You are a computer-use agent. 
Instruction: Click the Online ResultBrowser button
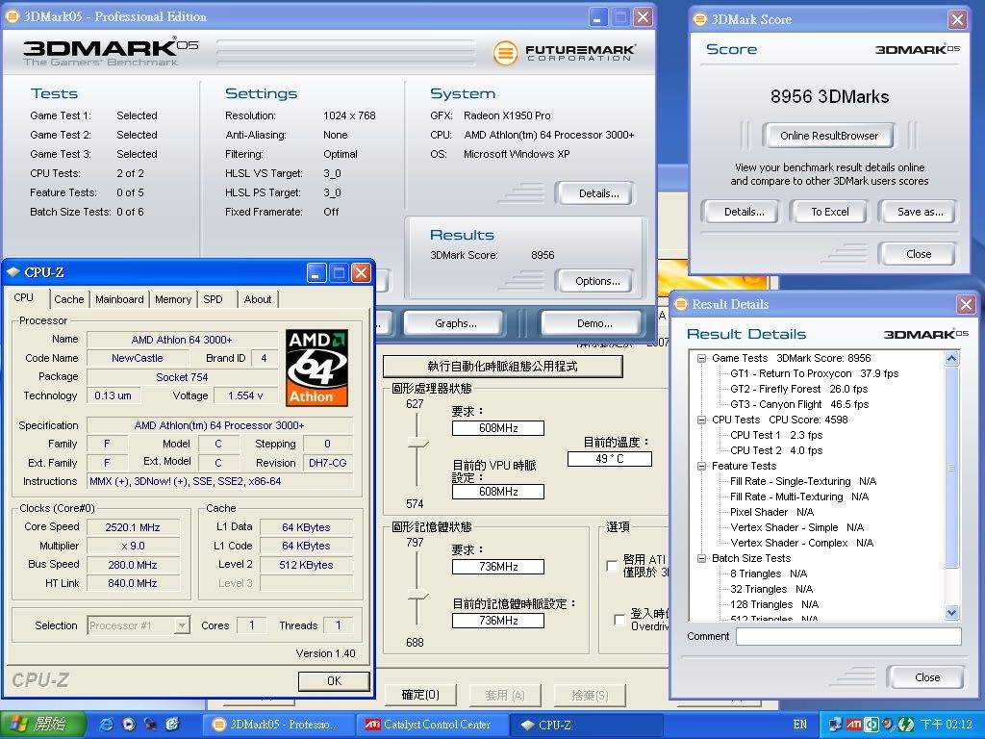point(828,136)
